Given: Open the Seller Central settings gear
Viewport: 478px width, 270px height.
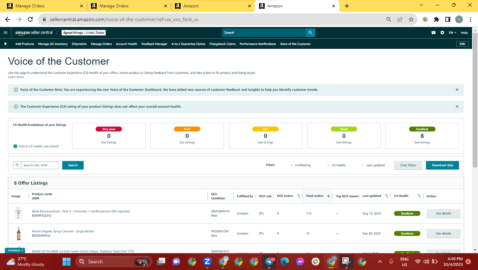Looking at the screenshot, I should click(442, 33).
